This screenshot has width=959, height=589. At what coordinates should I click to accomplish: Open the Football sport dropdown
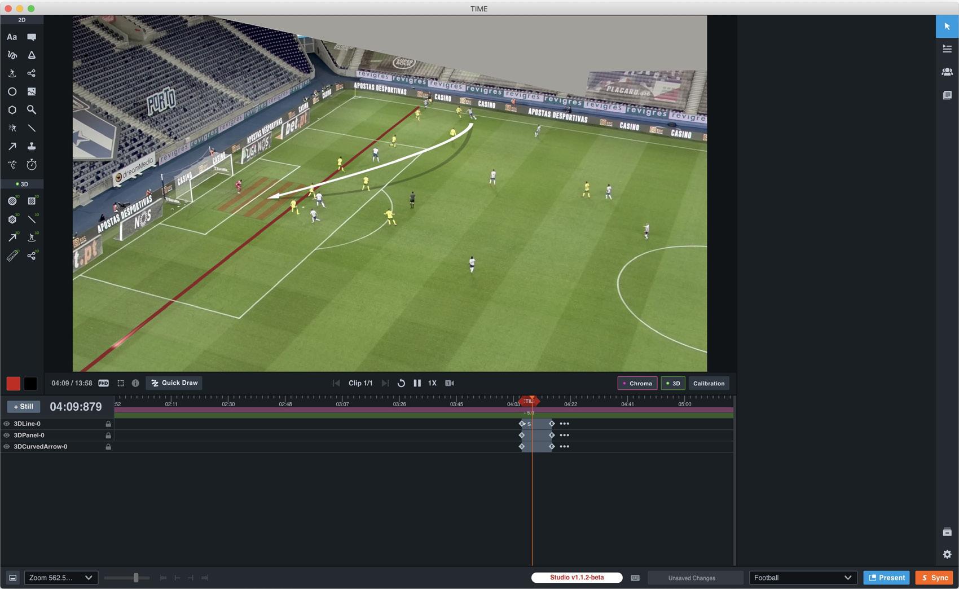point(803,578)
